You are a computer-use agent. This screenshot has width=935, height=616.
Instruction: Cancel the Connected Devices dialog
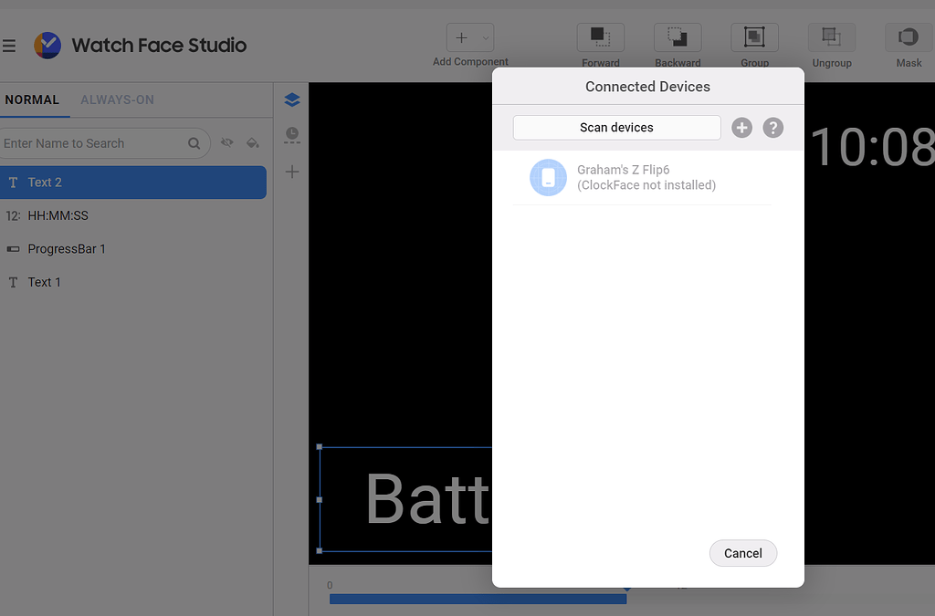pyautogui.click(x=743, y=553)
